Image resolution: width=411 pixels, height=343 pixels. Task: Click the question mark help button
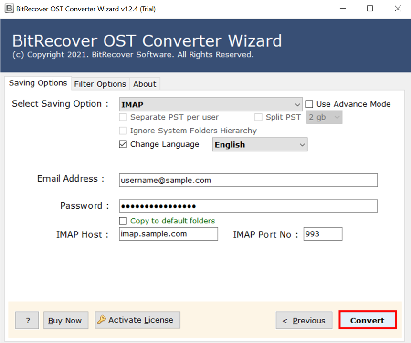coord(27,320)
